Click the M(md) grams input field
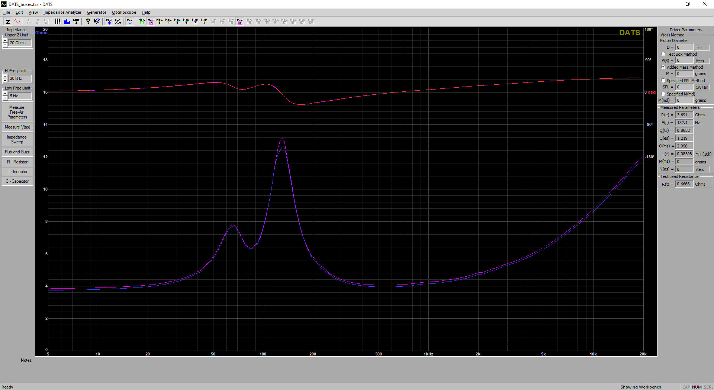This screenshot has width=714, height=390. pos(684,100)
